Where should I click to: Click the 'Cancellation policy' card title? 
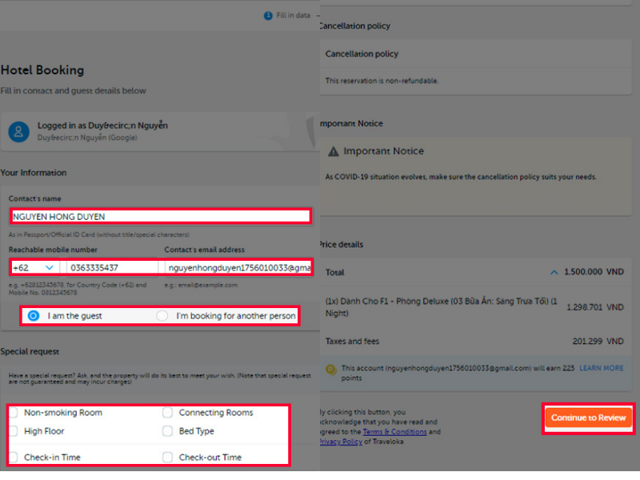(362, 54)
